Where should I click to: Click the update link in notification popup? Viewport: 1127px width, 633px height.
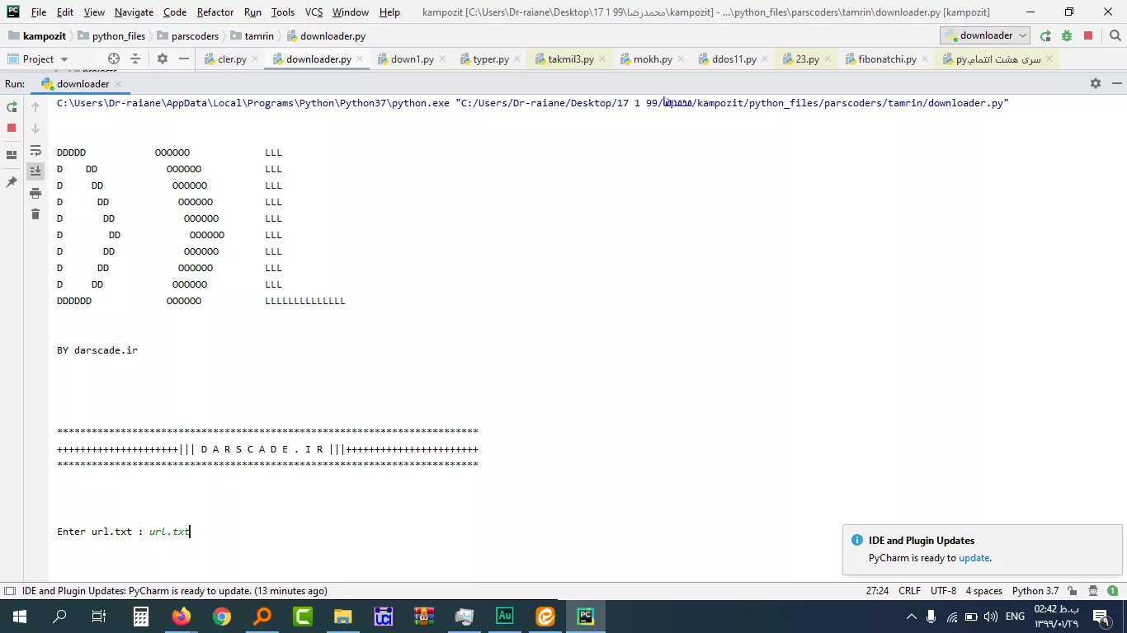(x=974, y=558)
